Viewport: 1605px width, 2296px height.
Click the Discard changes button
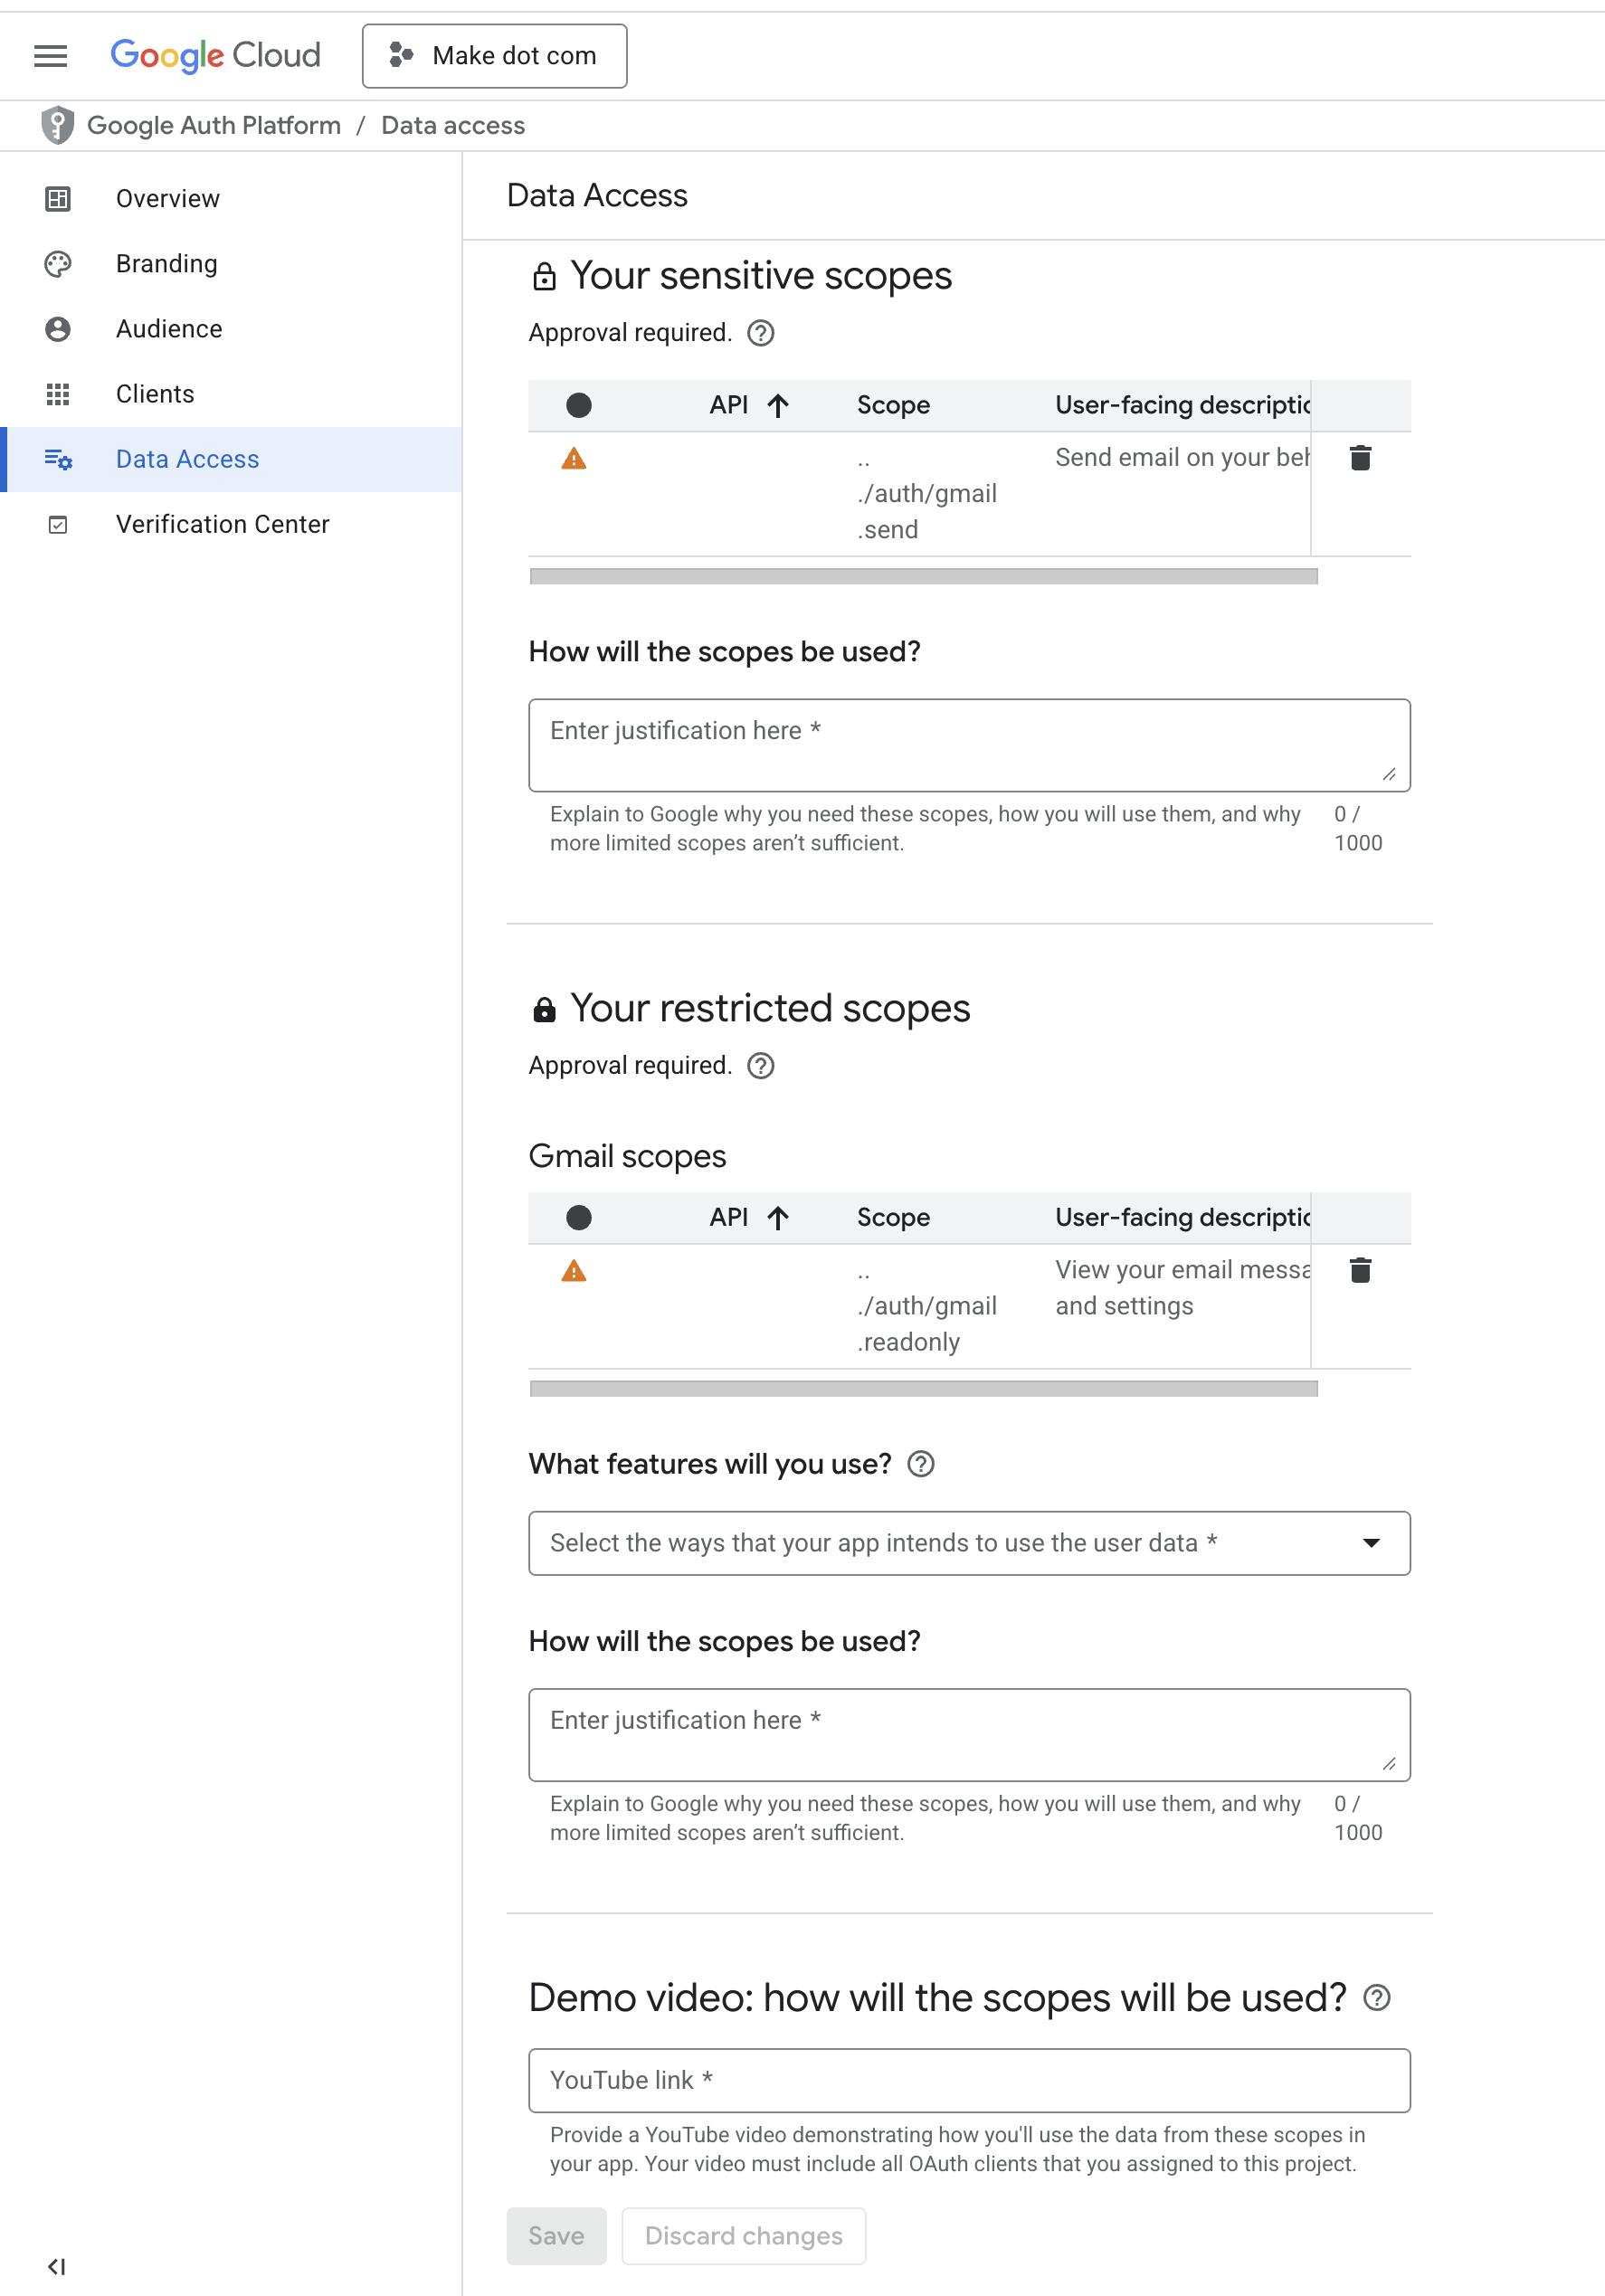743,2236
